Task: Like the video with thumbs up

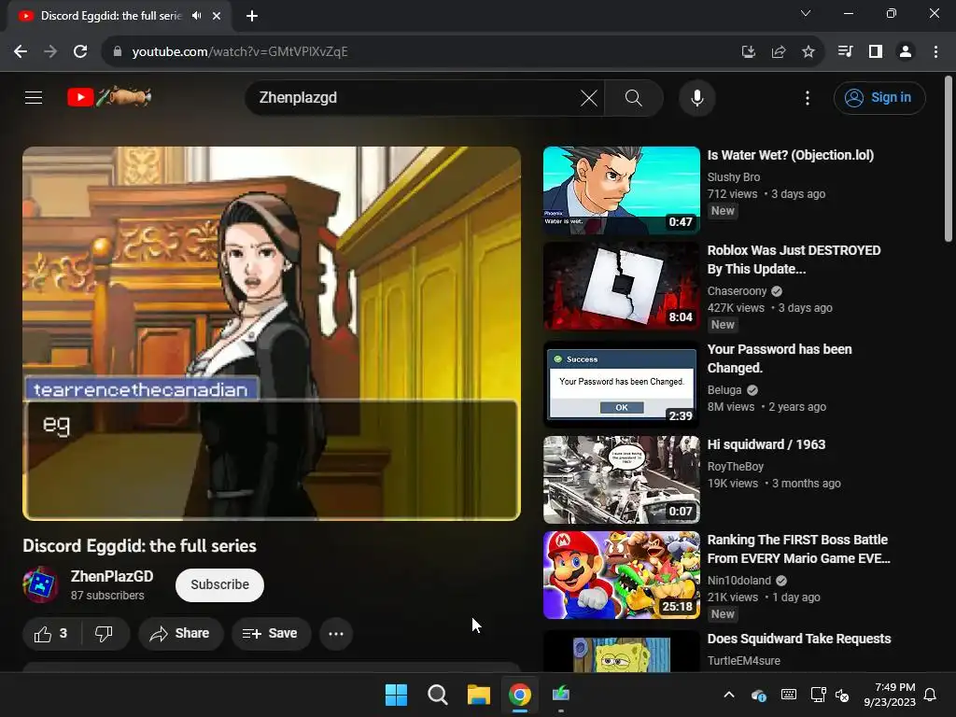Action: coord(52,634)
